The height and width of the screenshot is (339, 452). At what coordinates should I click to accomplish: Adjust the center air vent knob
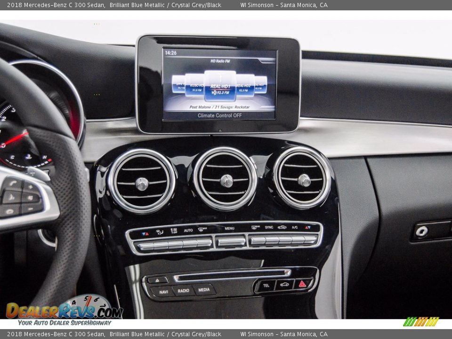226,181
